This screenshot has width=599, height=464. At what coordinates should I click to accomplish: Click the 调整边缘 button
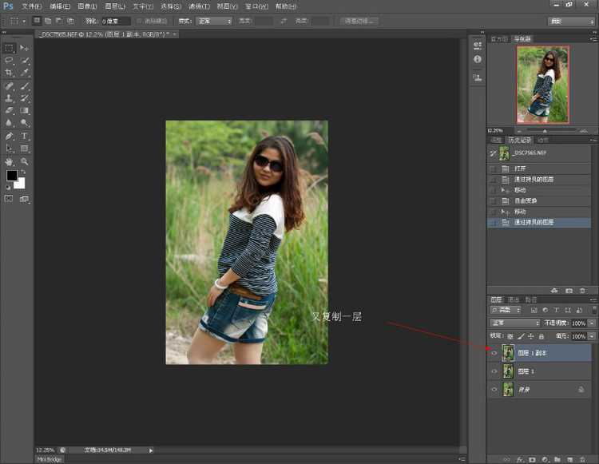pyautogui.click(x=360, y=21)
